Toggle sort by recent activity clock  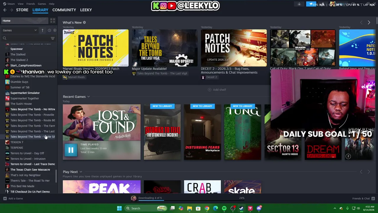tap(49, 30)
